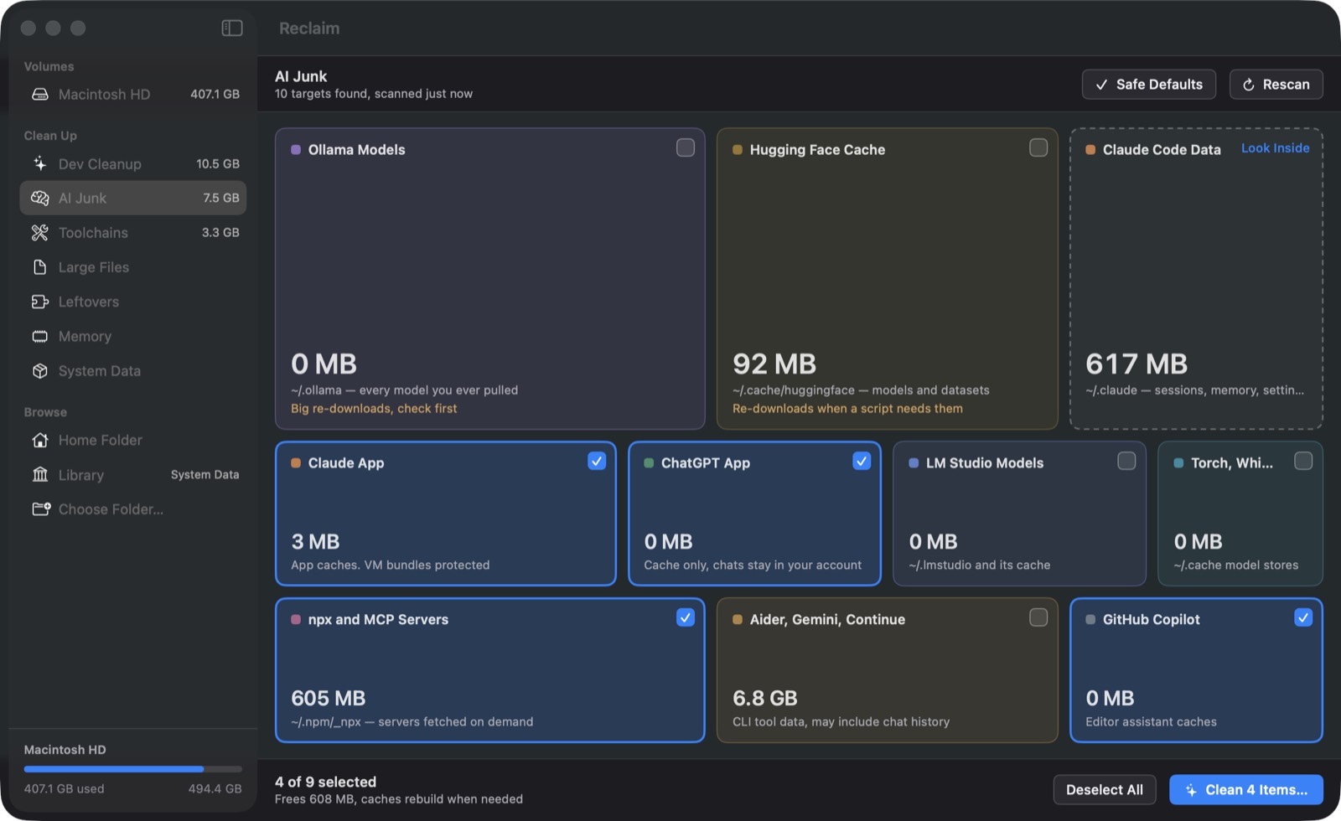Go to Large Files
This screenshot has width=1341, height=821.
tap(133, 267)
